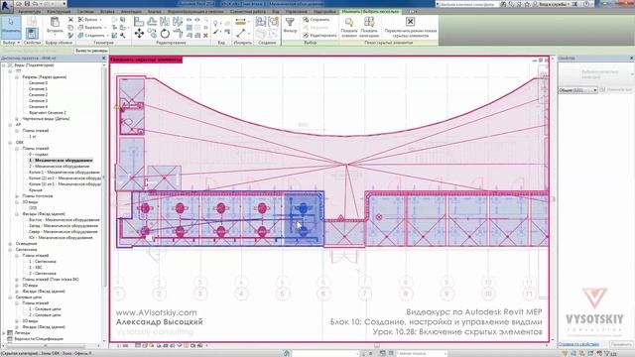Click the favorites star in info center

click(527, 4)
